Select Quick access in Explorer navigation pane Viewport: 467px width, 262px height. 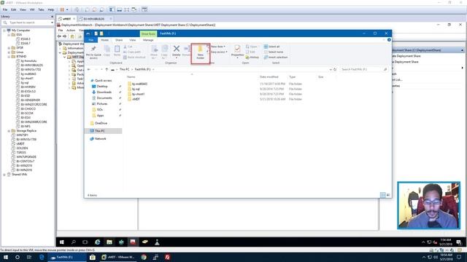[x=103, y=81]
